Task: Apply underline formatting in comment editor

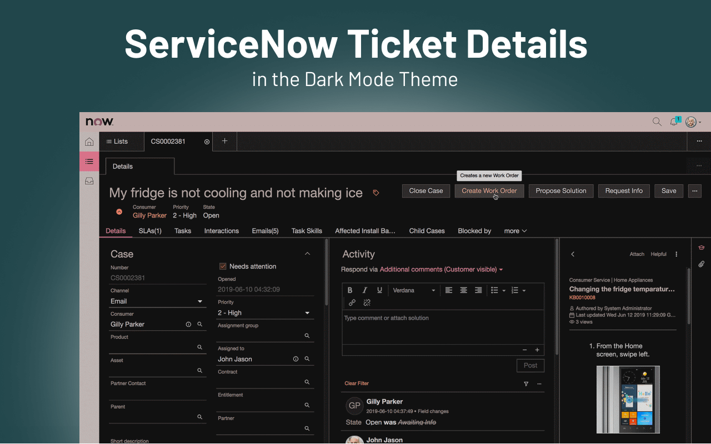Action: click(379, 290)
